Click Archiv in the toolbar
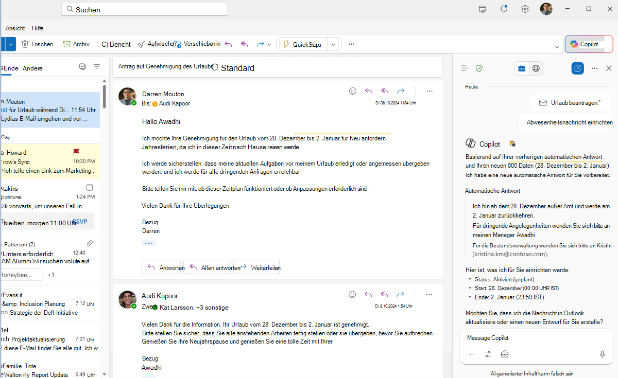Screen dimensions: 618x378 [76, 44]
